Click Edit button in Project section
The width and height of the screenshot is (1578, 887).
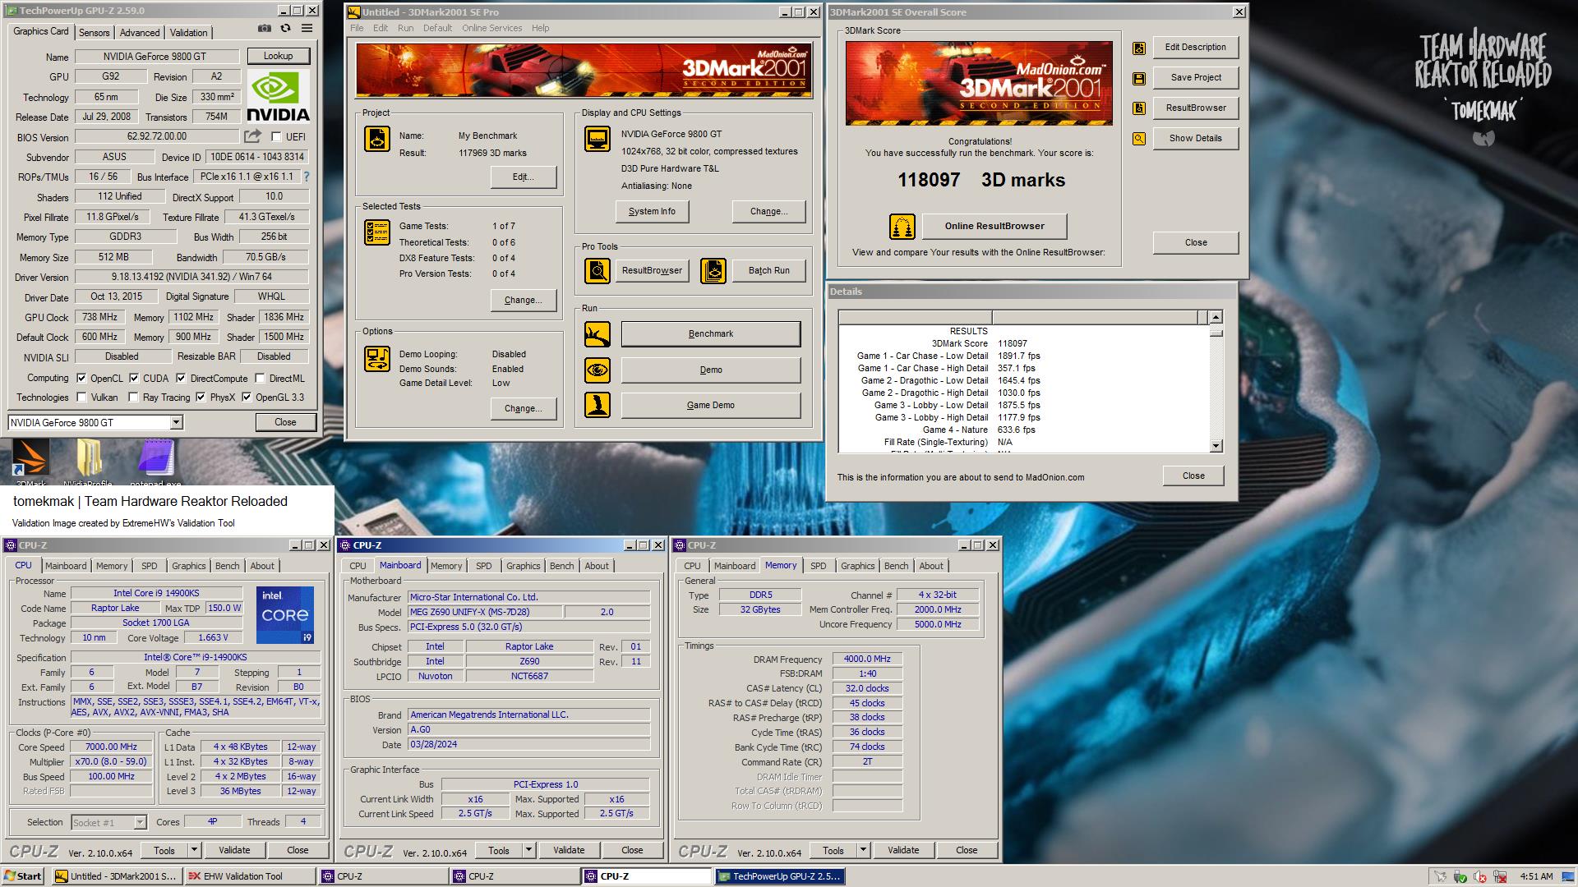coord(523,177)
